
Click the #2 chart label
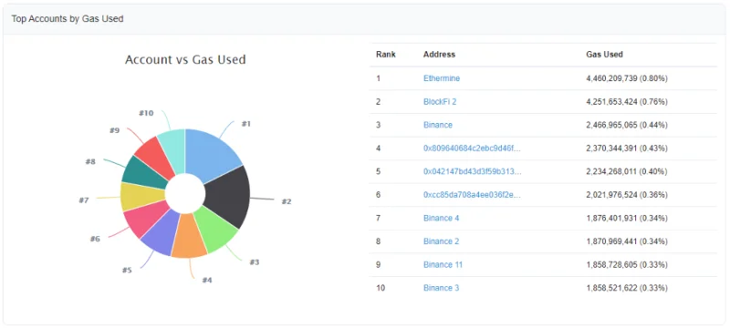[x=287, y=201]
